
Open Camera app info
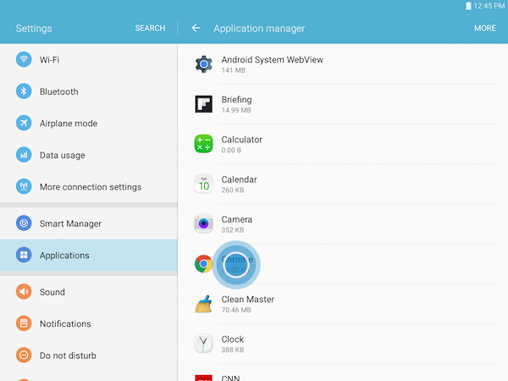coord(343,224)
